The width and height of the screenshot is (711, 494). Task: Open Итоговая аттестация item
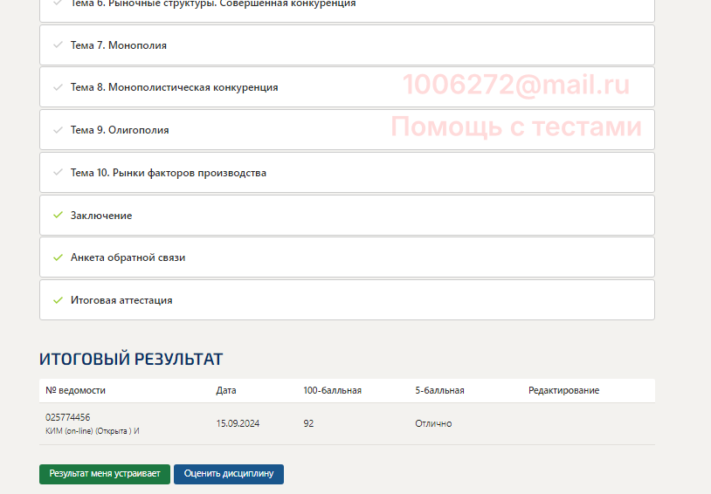(121, 300)
